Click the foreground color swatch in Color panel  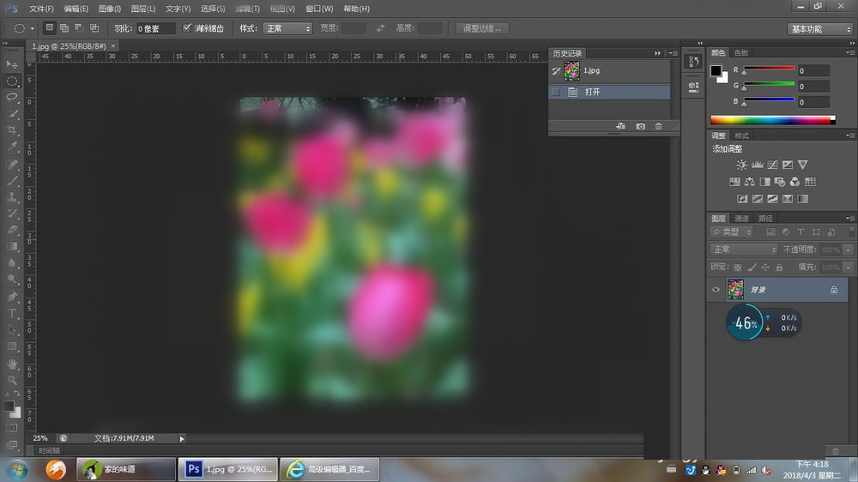(716, 70)
